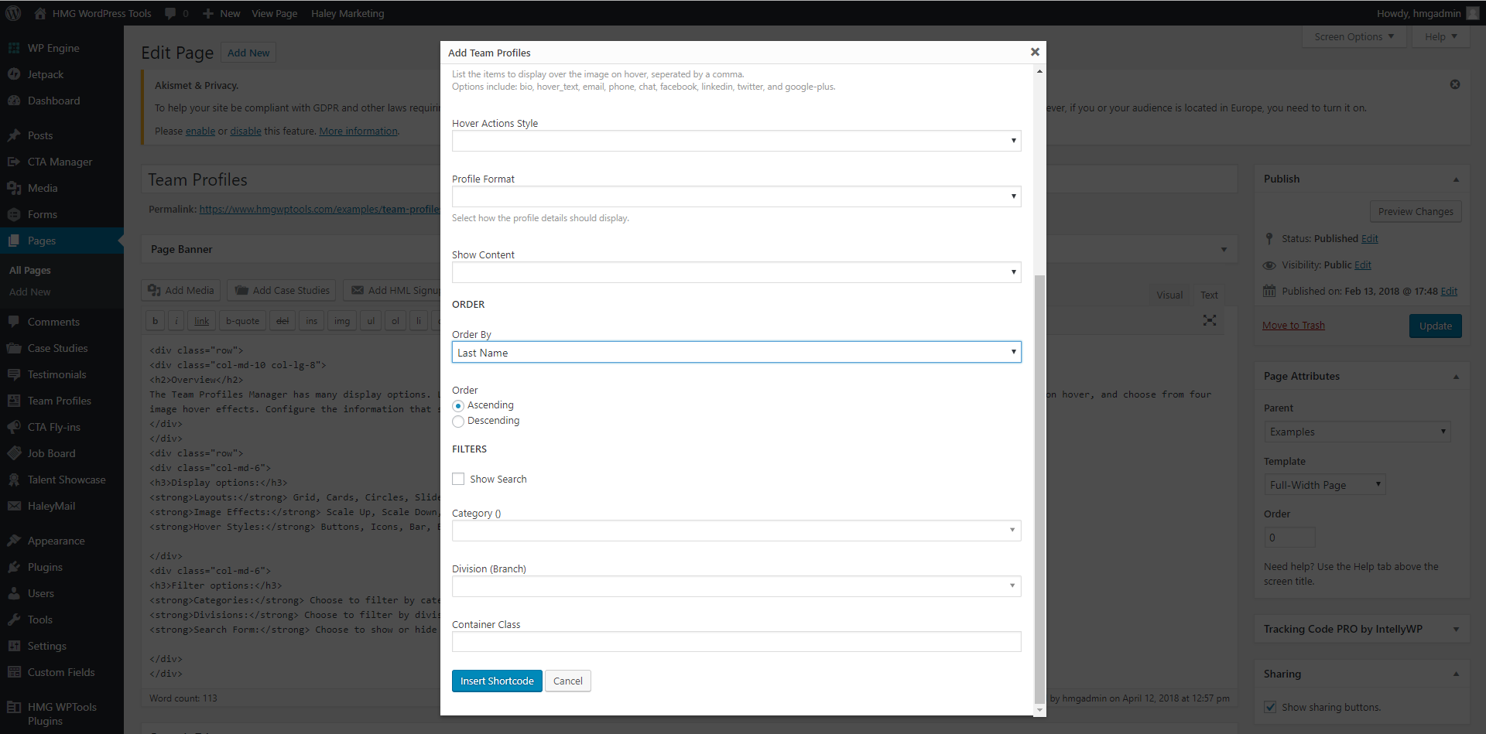1486x734 pixels.
Task: Click the page Order number field
Action: pyautogui.click(x=1289, y=538)
